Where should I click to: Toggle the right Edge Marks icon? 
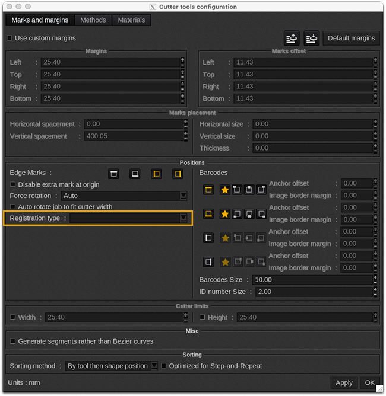pos(177,174)
